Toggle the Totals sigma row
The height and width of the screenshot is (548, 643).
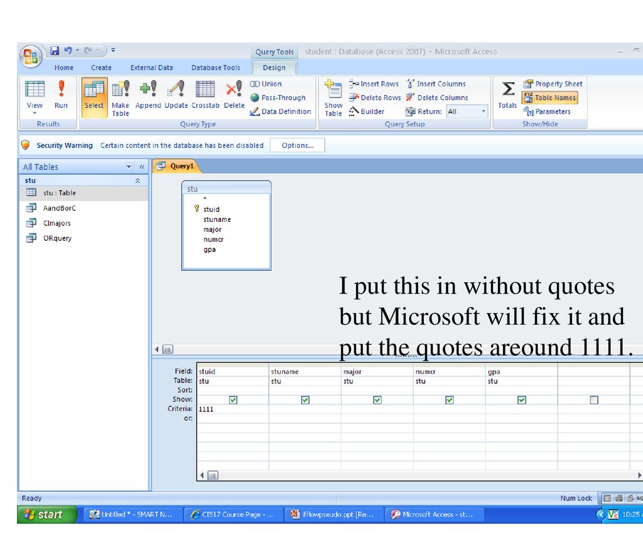507,95
